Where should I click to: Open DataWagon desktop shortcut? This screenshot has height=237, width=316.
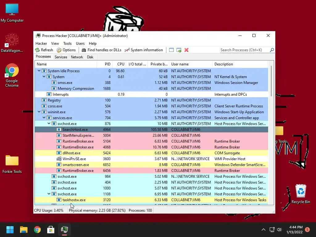pos(12,43)
